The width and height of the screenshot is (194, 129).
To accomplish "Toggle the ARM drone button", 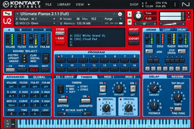I will point(149,51).
